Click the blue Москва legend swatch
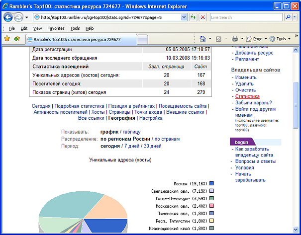The height and width of the screenshot is (235, 301). [211, 183]
